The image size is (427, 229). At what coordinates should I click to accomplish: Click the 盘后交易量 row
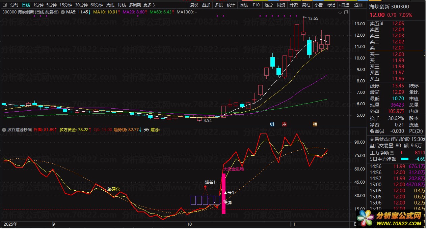point(396,146)
